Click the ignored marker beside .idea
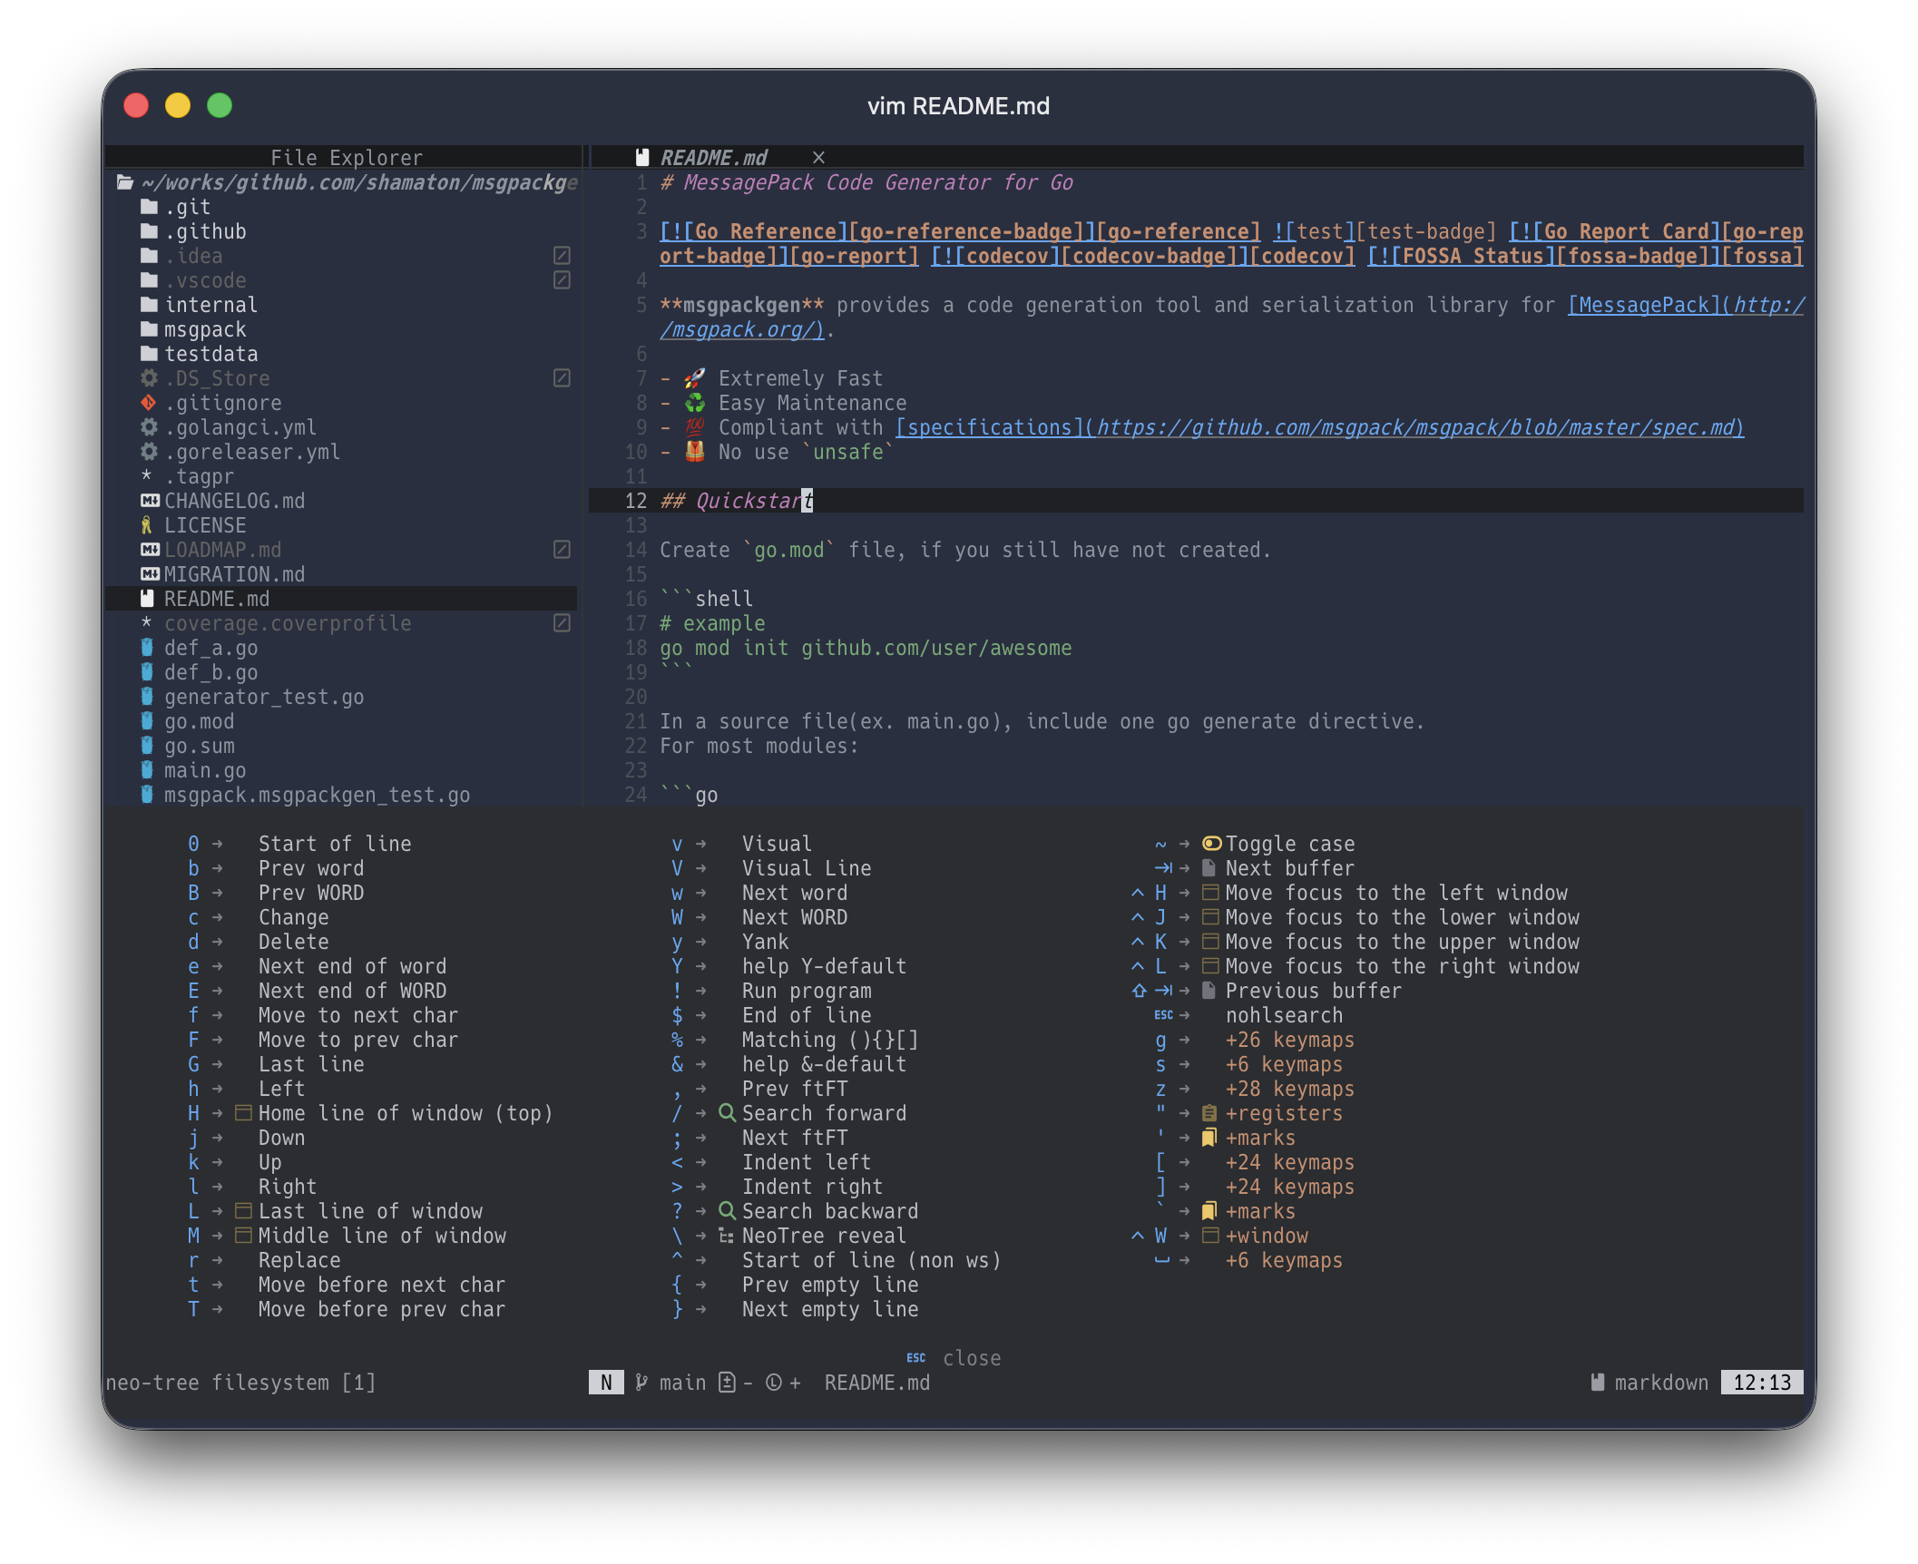 coord(562,256)
